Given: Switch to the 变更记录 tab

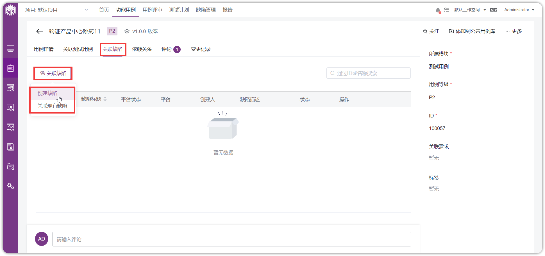Looking at the screenshot, I should pos(201,49).
